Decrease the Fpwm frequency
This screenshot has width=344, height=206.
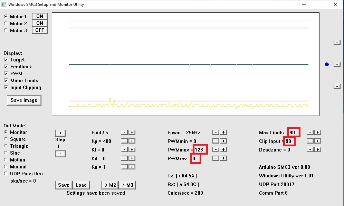[x=216, y=133]
